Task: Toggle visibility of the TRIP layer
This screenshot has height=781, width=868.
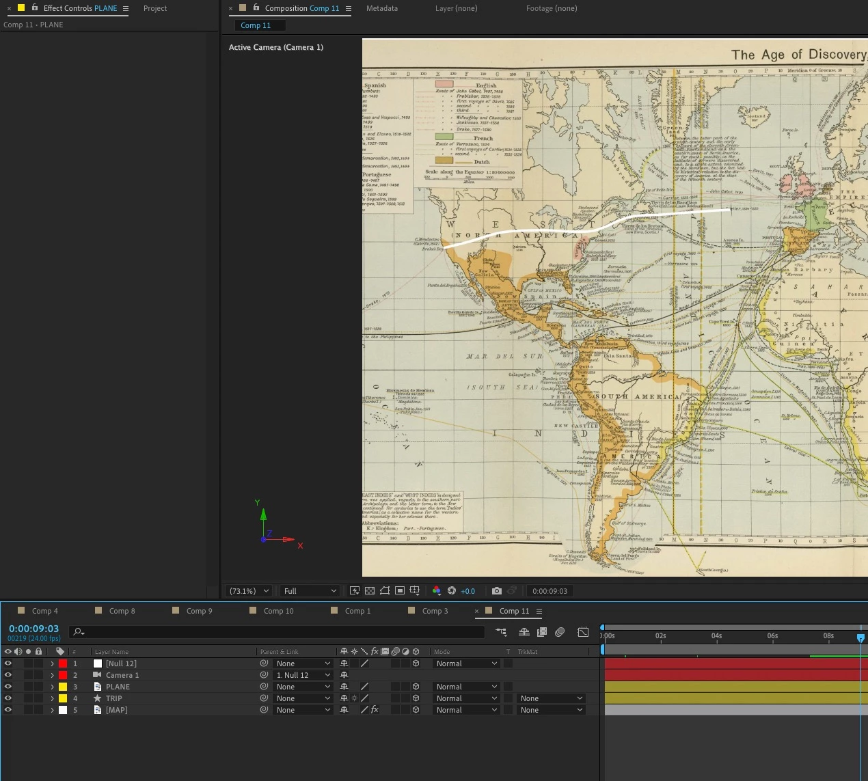Action: click(x=8, y=698)
